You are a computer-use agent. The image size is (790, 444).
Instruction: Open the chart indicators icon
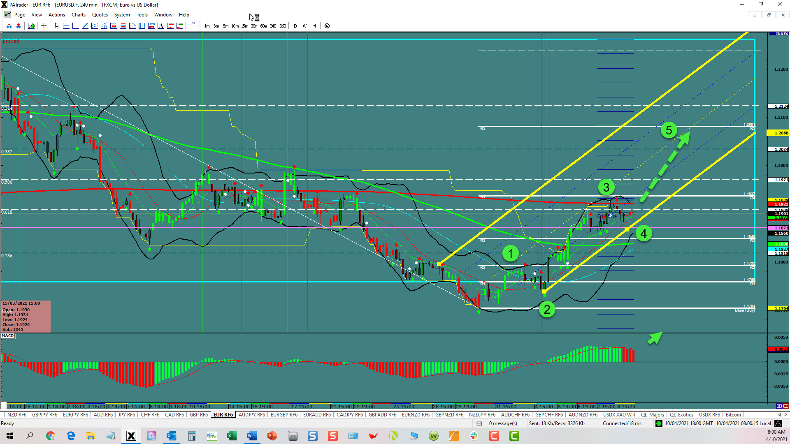coord(31,26)
